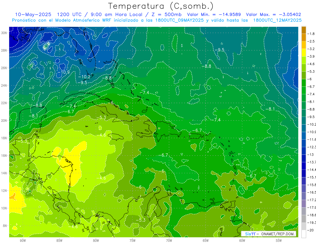Click the "26N" latitude axis label
This screenshot has height=244, width=316.
click(4, 68)
